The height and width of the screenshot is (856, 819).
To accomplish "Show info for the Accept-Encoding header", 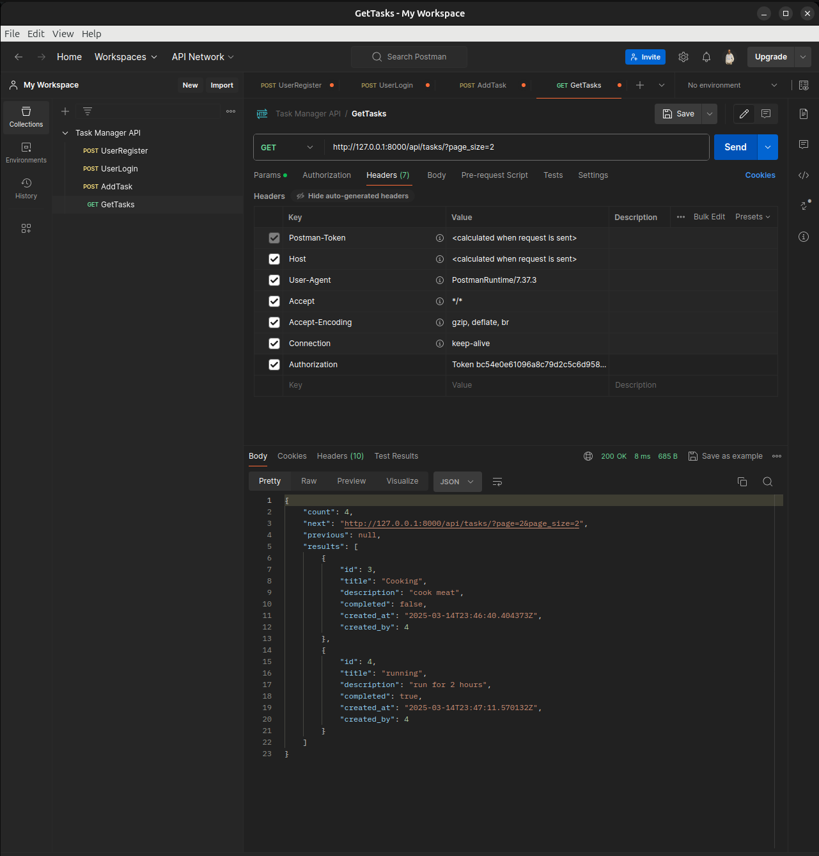I will pos(440,322).
